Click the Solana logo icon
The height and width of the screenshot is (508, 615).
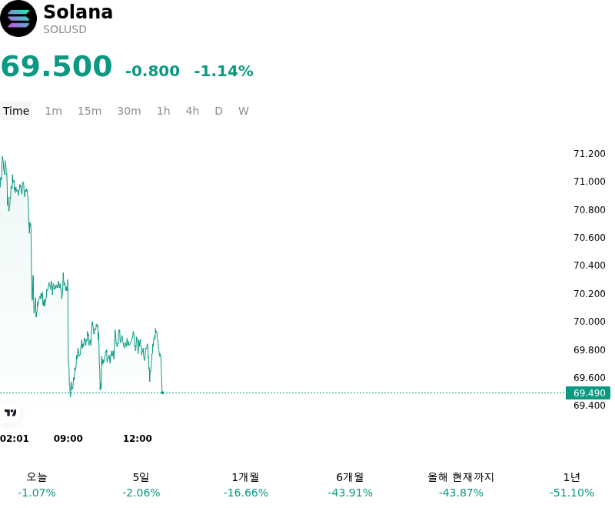coord(18,18)
